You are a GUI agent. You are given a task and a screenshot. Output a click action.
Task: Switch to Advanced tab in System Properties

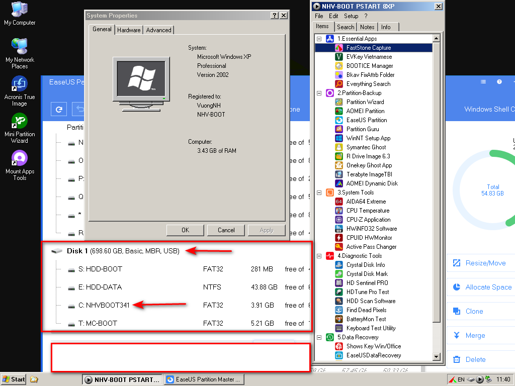(x=158, y=30)
